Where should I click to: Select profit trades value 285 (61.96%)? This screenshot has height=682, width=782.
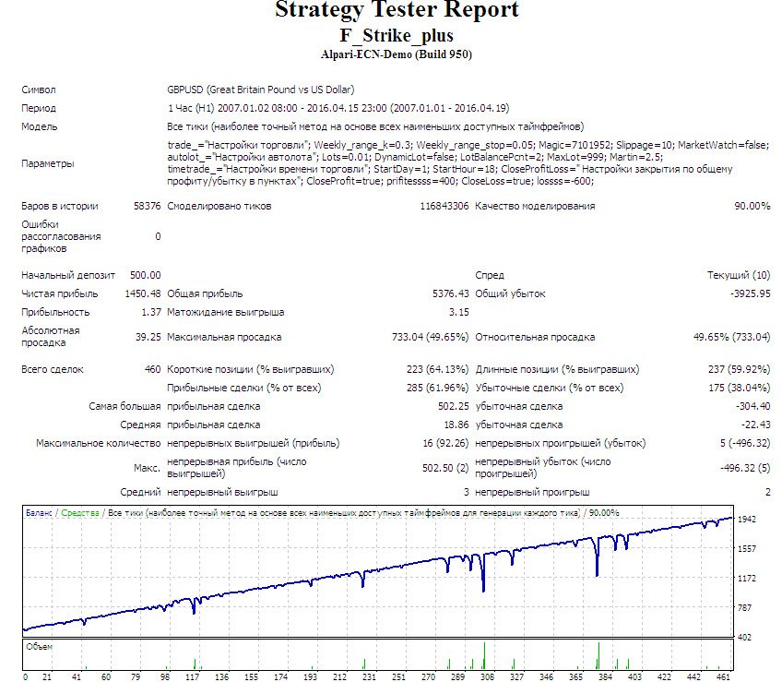[437, 389]
